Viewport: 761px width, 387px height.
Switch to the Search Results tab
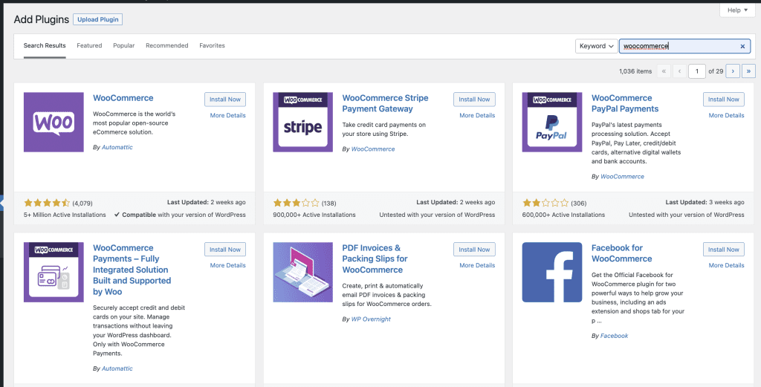coord(45,45)
